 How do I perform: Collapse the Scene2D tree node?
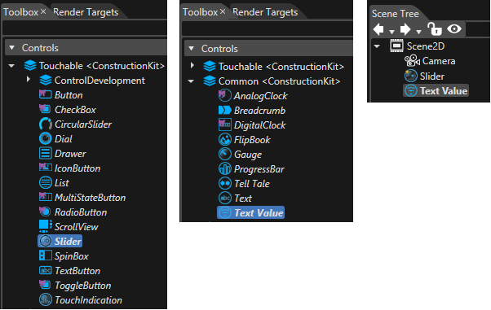(377, 46)
